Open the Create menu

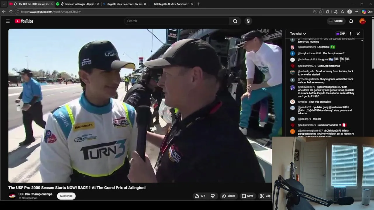[x=336, y=21]
